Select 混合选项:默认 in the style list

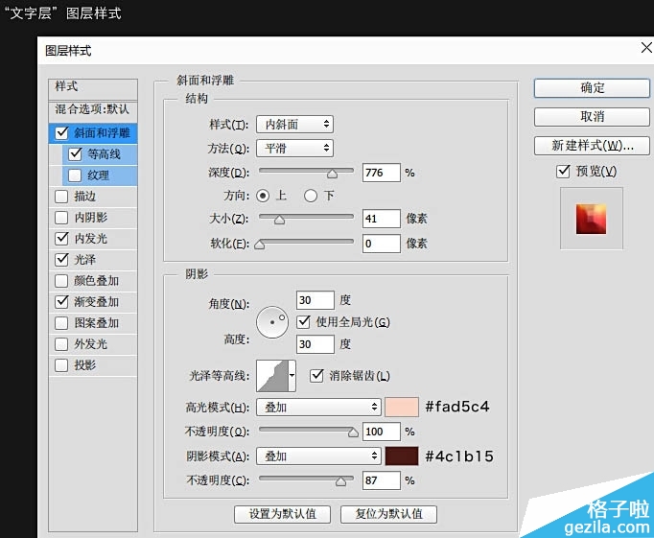92,109
